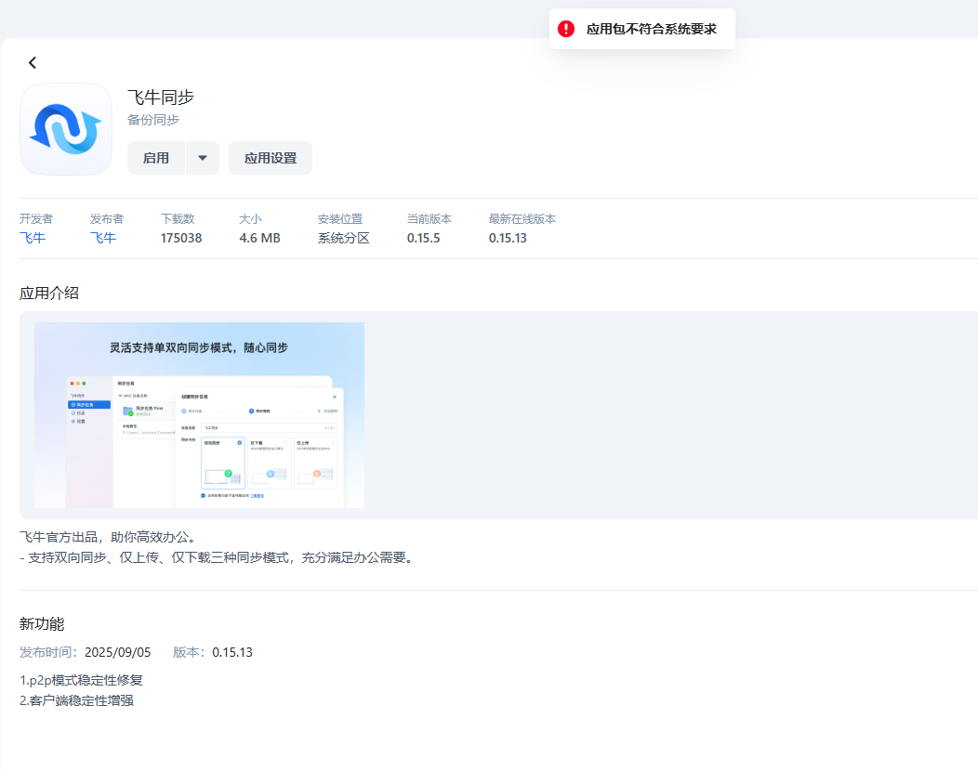This screenshot has width=978, height=771.
Task: Click the download count 175038
Action: (x=181, y=238)
